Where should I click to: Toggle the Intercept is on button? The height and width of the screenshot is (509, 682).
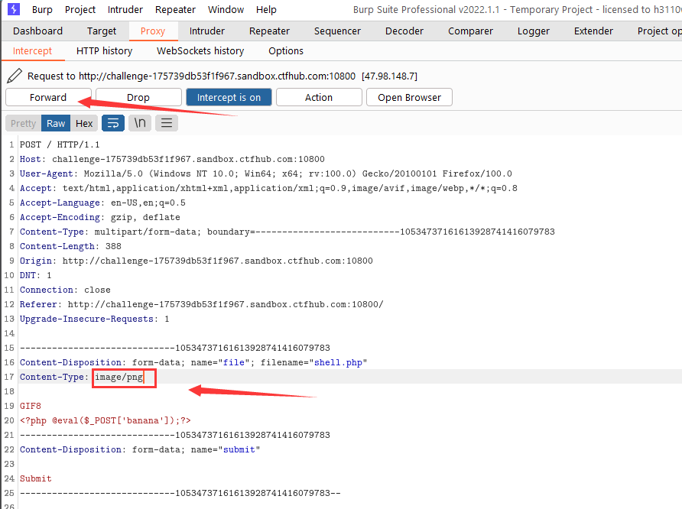[229, 97]
